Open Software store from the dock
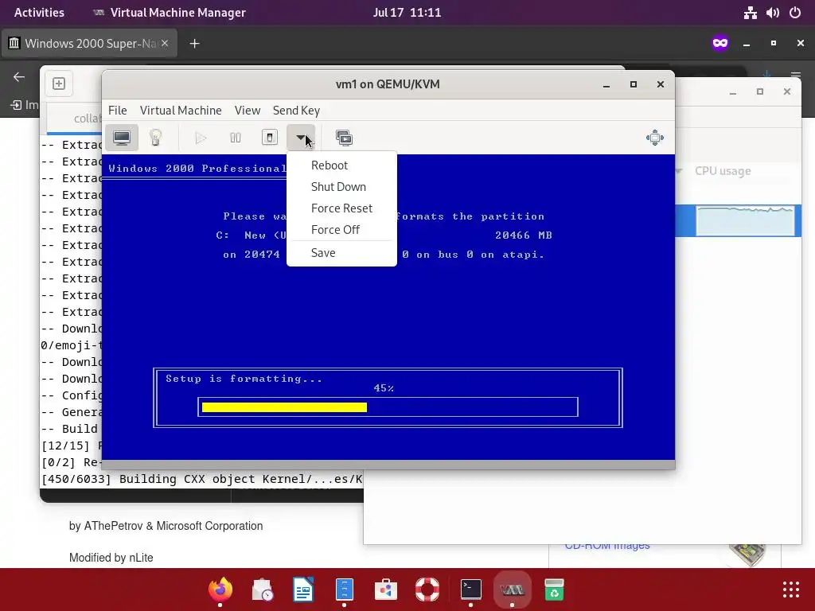The height and width of the screenshot is (611, 815). click(386, 590)
